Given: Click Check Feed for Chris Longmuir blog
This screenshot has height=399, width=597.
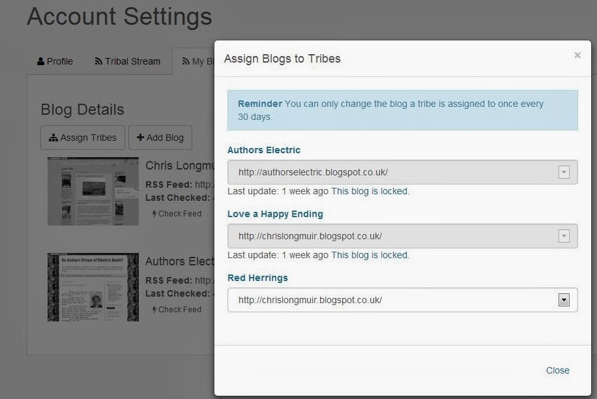Looking at the screenshot, I should 177,214.
